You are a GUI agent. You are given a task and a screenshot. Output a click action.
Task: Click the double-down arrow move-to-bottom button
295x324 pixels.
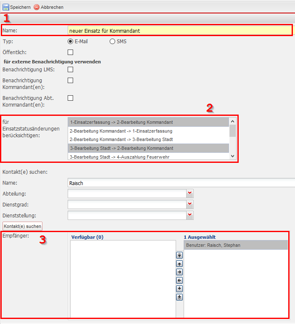179,297
